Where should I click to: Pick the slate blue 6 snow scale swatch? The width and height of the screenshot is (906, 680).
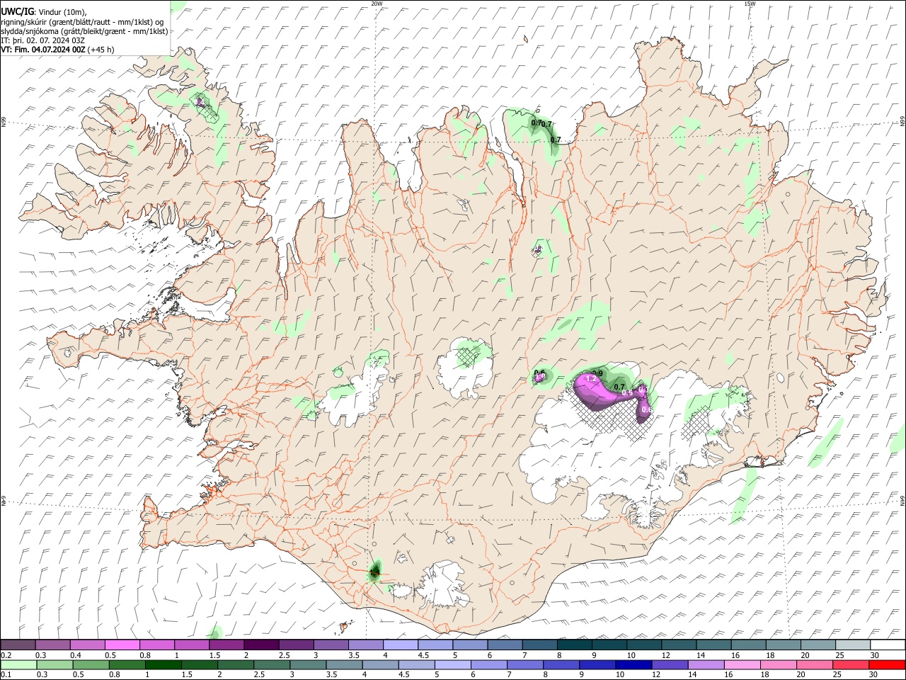505,645
